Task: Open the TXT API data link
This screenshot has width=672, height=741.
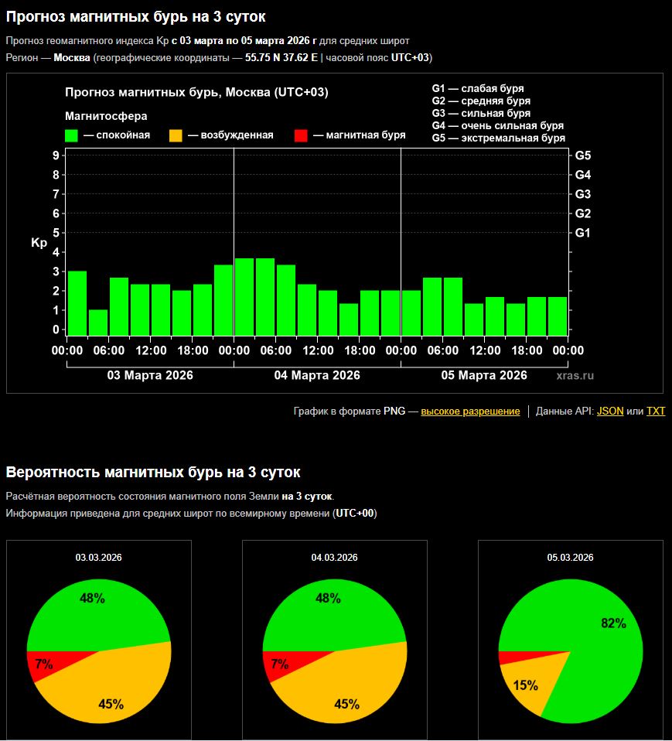Action: [655, 411]
